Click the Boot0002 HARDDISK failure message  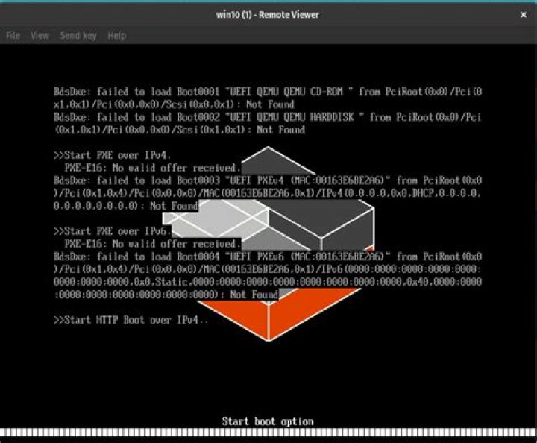click(x=268, y=123)
